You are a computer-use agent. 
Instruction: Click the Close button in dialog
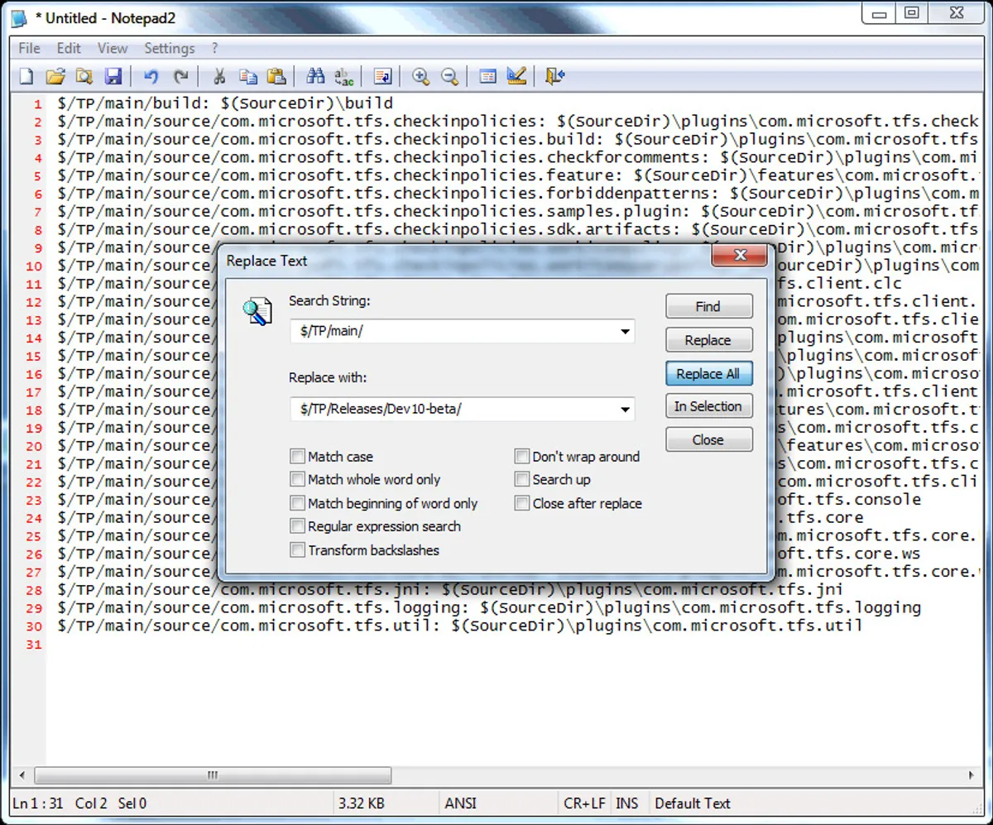click(x=709, y=440)
